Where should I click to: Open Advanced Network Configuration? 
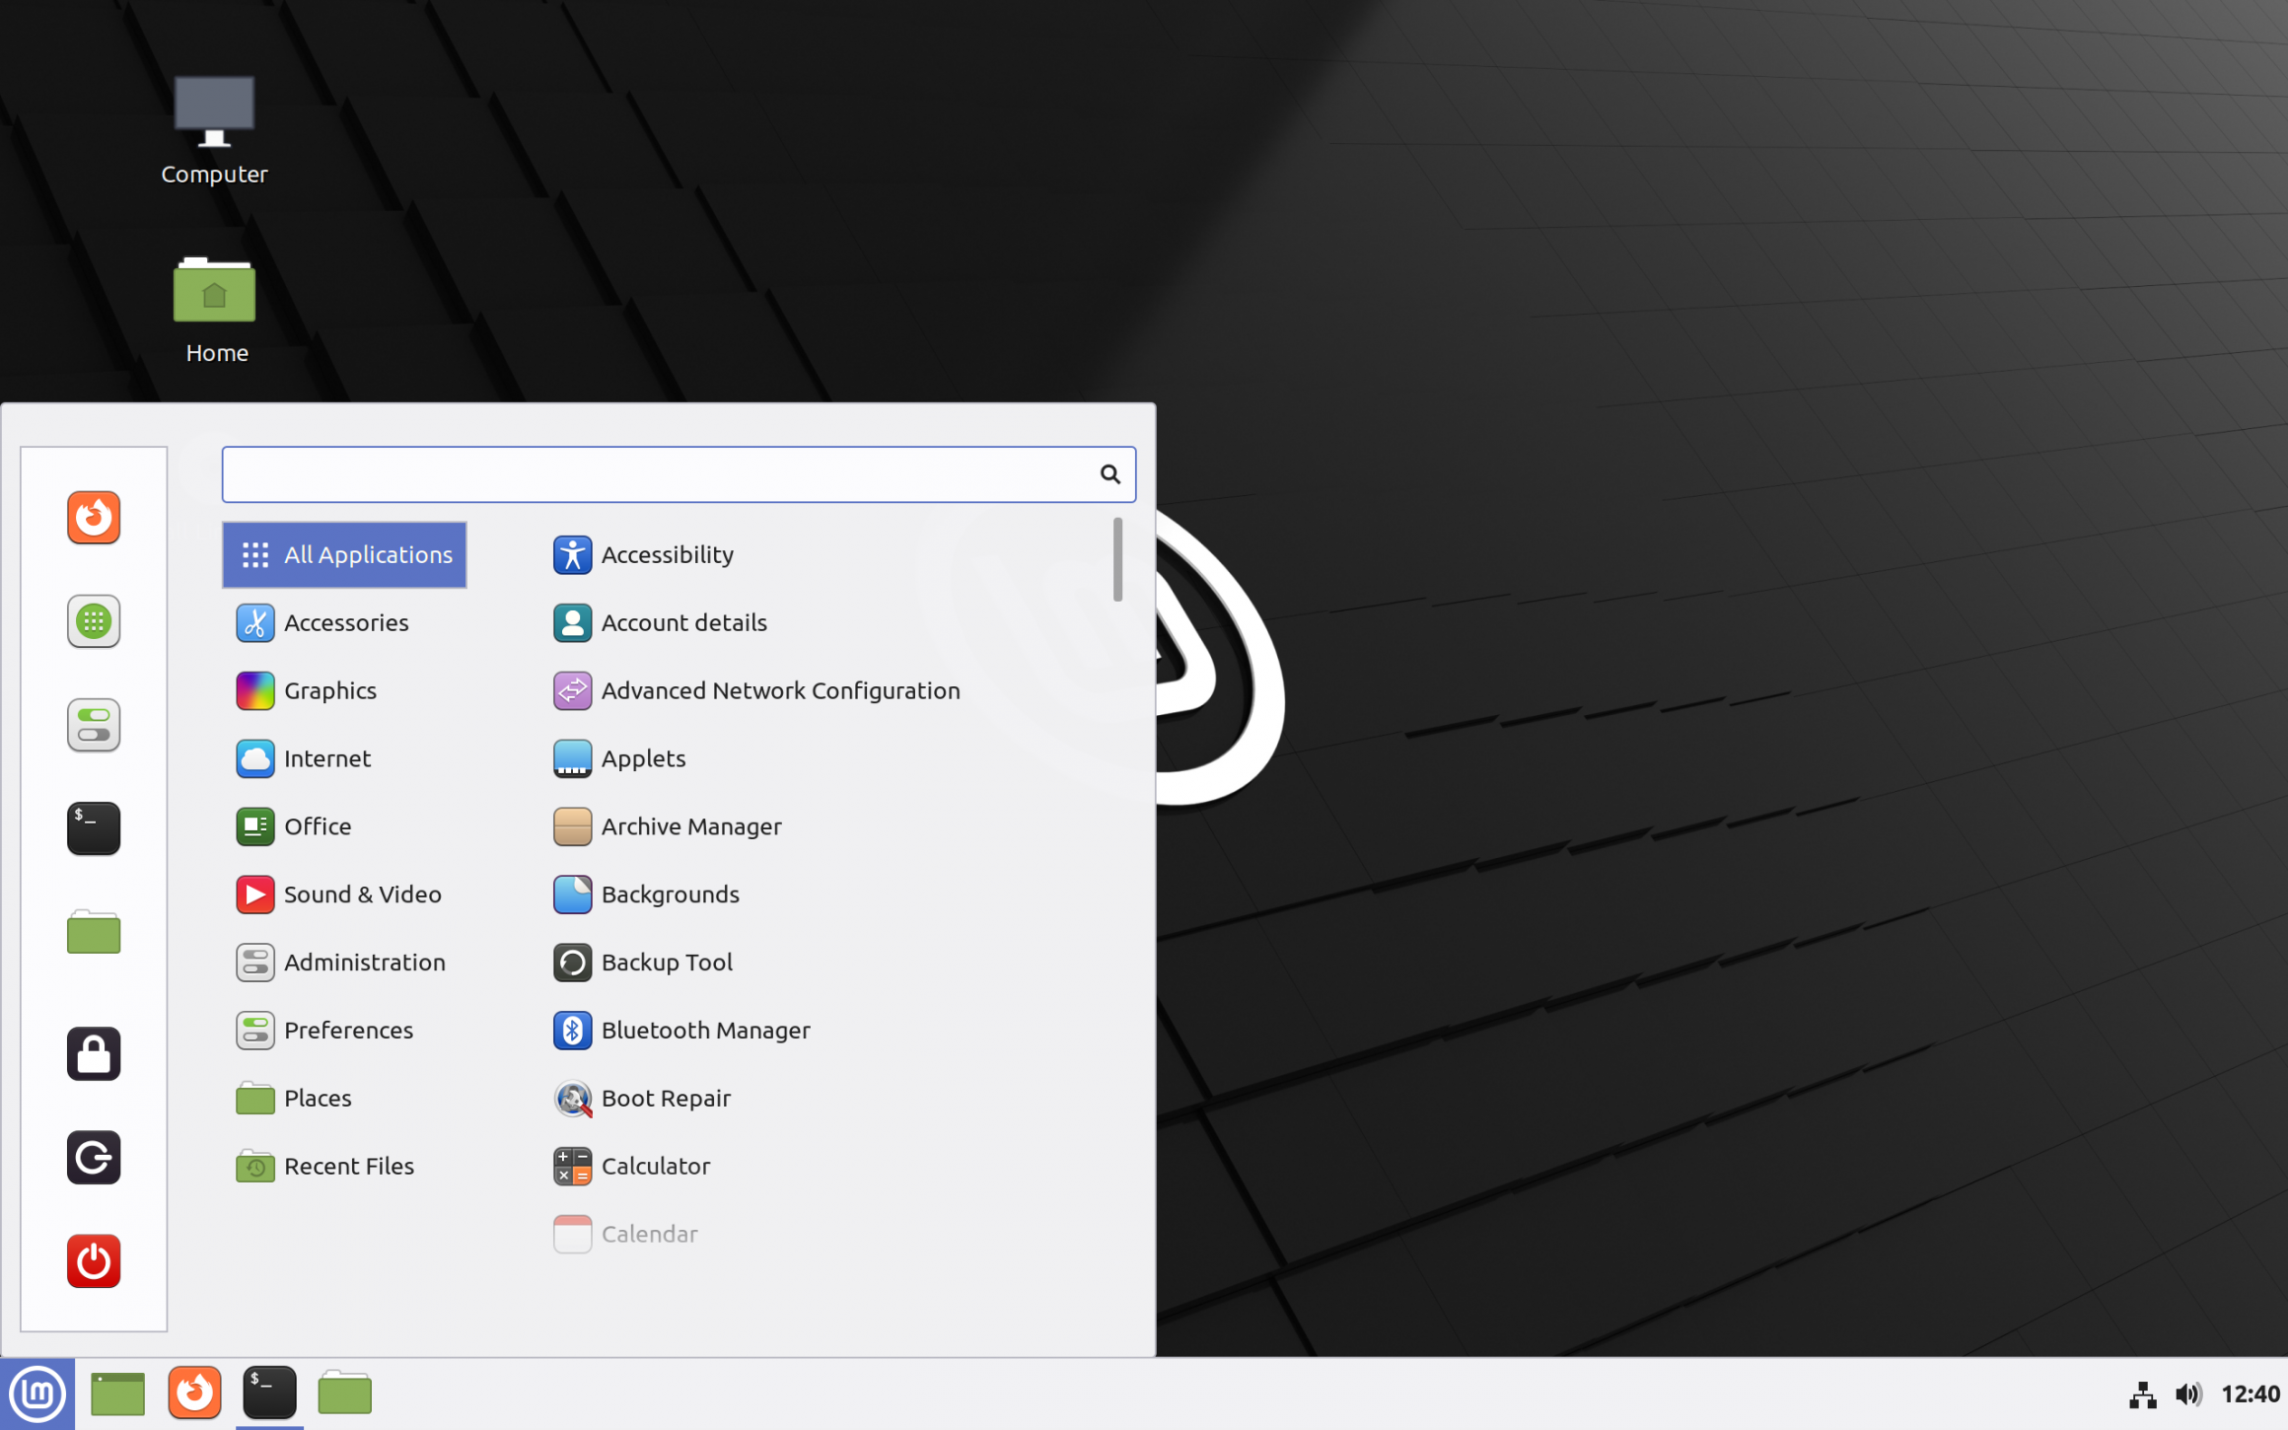pyautogui.click(x=780, y=690)
